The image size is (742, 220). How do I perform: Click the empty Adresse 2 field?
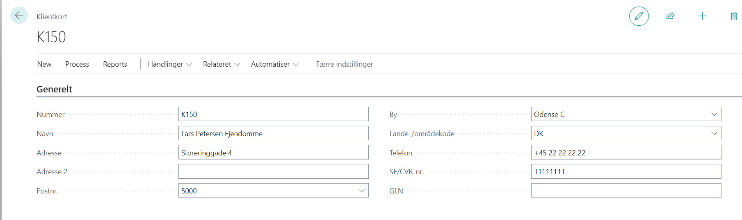pyautogui.click(x=273, y=171)
